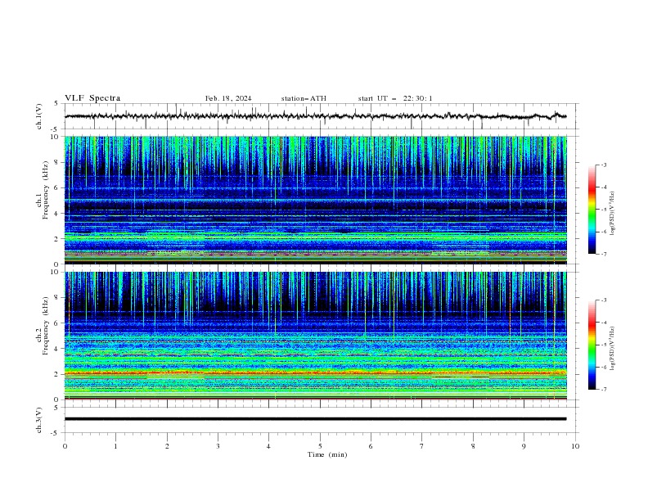The width and height of the screenshot is (648, 501).
Task: Click inside the ch.2 spectrogram panel
Action: [x=315, y=336]
